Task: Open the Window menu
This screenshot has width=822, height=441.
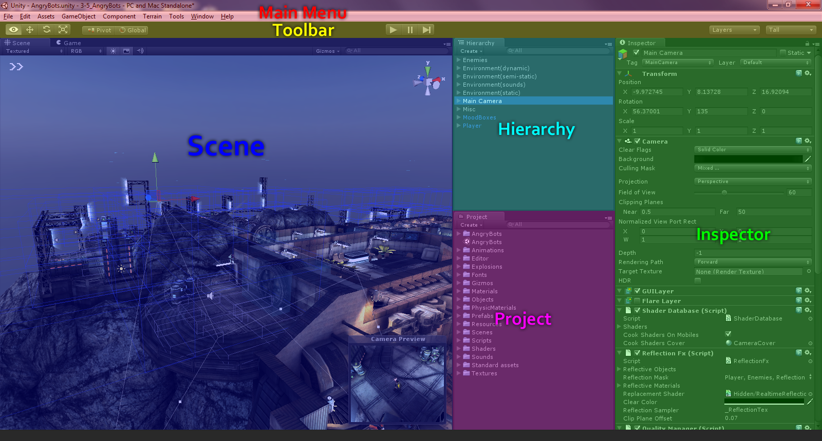Action: (x=202, y=16)
